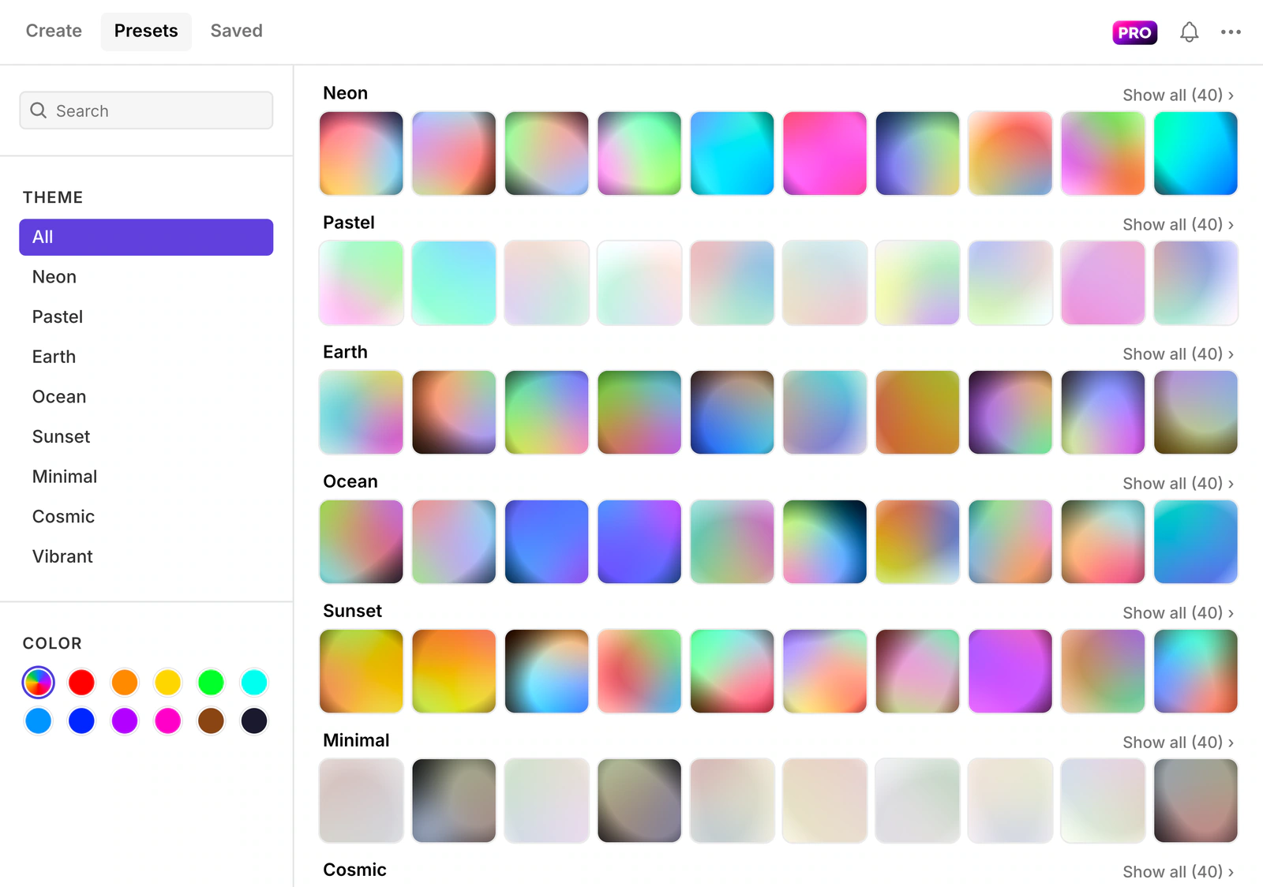Show all 40 Ocean presets
This screenshot has width=1263, height=887.
point(1178,483)
